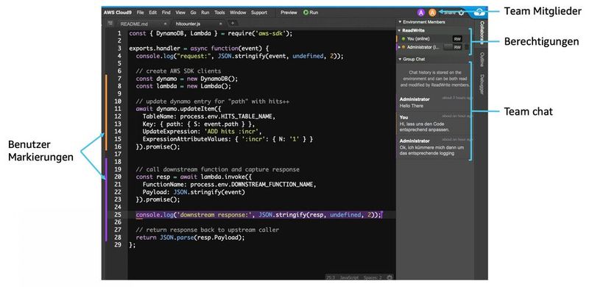Collapse the Group Chat section
This screenshot has height=287, width=589.
click(400, 60)
